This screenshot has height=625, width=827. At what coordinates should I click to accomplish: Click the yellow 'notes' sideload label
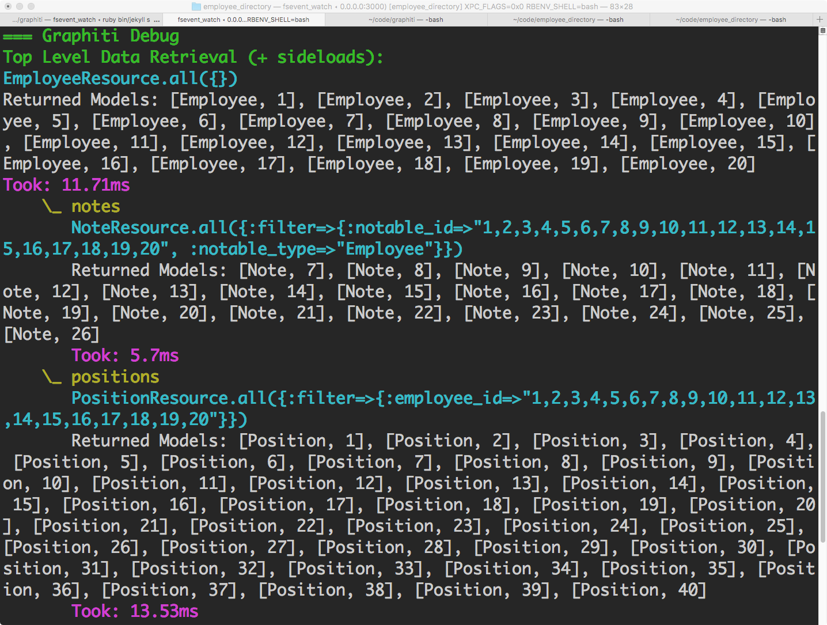[96, 206]
